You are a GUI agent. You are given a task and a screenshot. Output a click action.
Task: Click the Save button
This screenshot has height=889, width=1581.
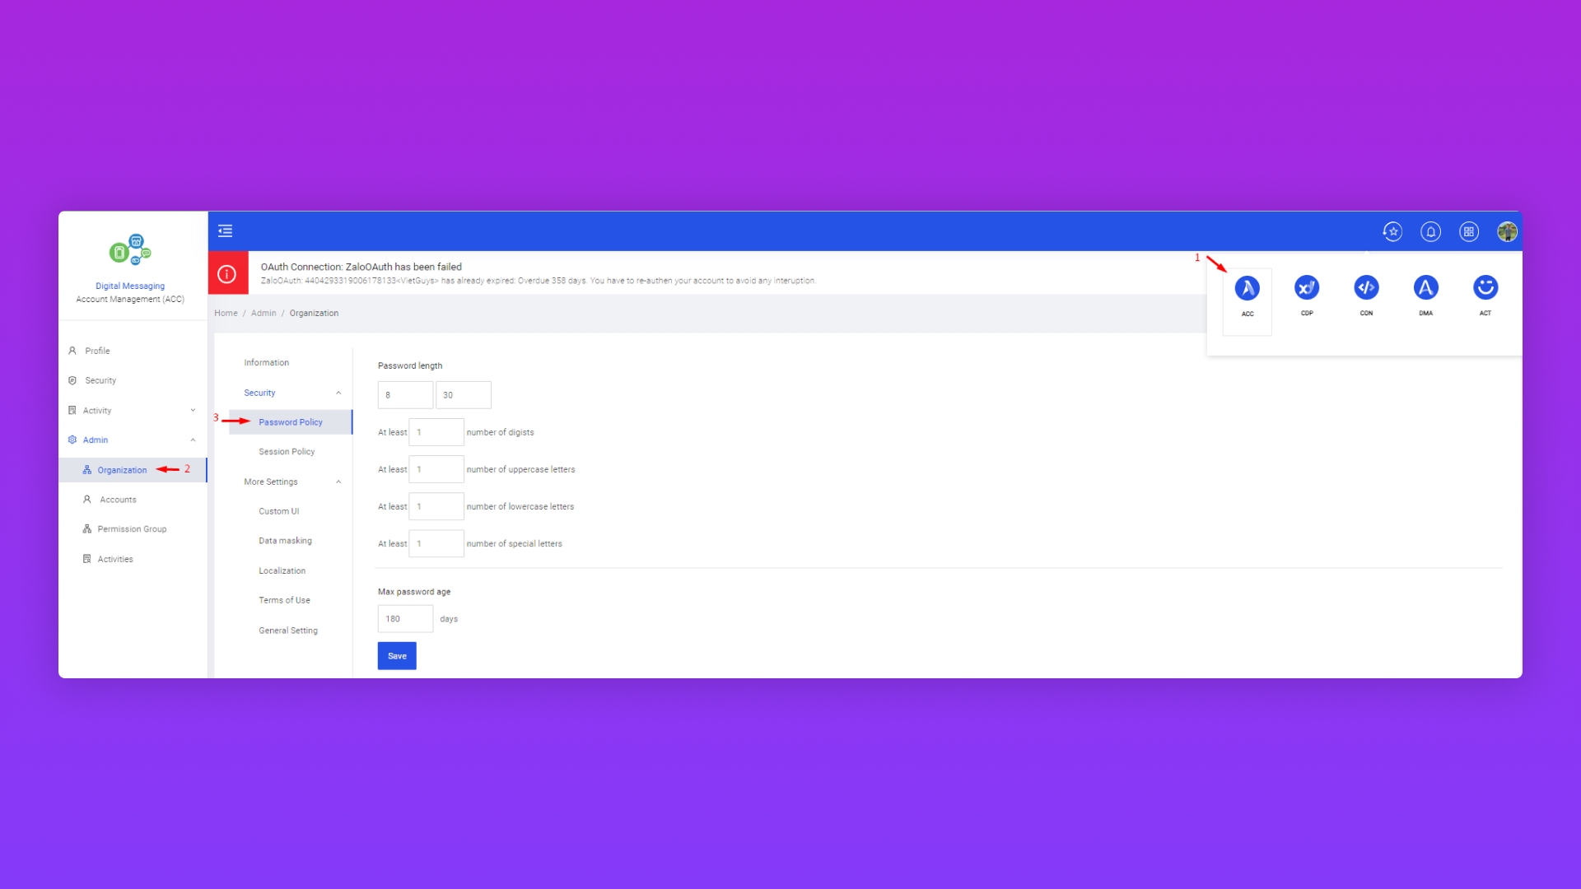[x=397, y=656]
